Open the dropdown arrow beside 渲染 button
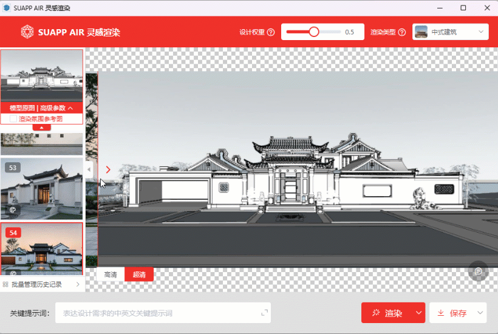 coord(418,313)
